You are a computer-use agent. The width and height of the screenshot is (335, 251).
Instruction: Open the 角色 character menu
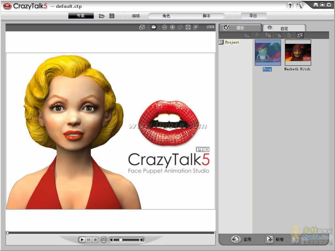coord(166,16)
